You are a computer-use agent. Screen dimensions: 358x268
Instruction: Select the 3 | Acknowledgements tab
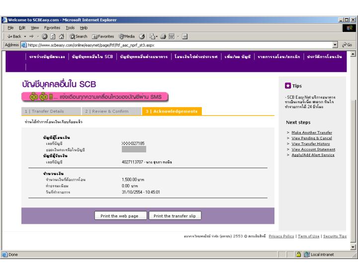tap(172, 111)
